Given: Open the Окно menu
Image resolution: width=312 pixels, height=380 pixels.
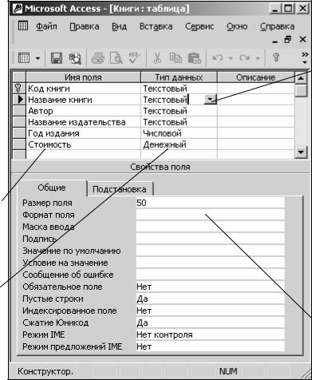Looking at the screenshot, I should 237,26.
